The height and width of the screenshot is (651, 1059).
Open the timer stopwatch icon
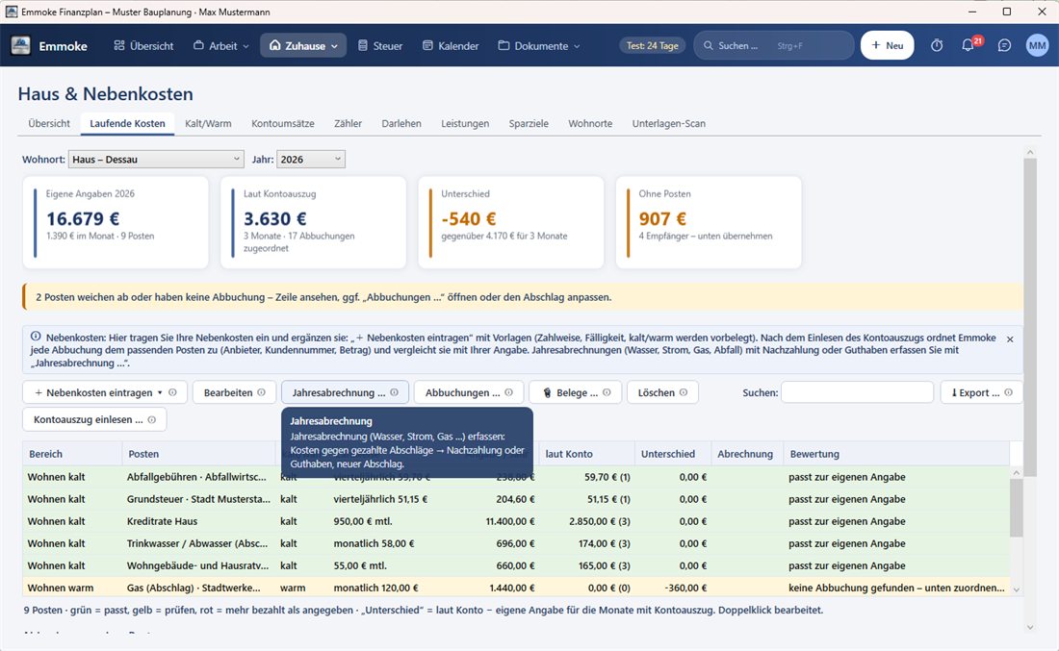click(937, 46)
